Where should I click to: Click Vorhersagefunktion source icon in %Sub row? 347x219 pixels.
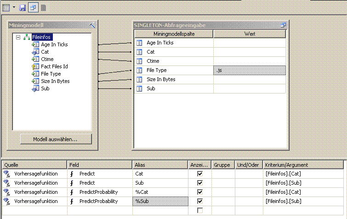7,201
